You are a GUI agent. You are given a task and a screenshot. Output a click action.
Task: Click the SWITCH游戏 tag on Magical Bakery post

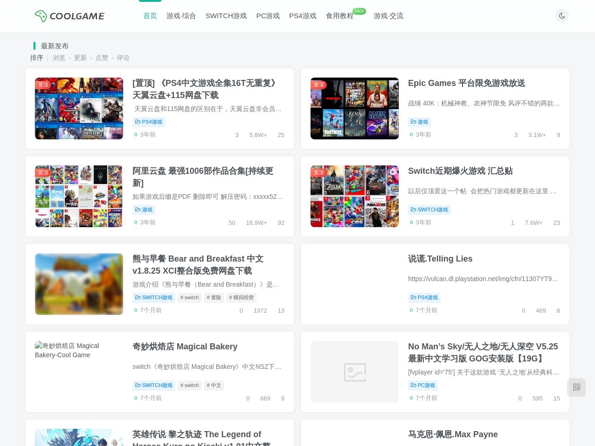(x=154, y=386)
